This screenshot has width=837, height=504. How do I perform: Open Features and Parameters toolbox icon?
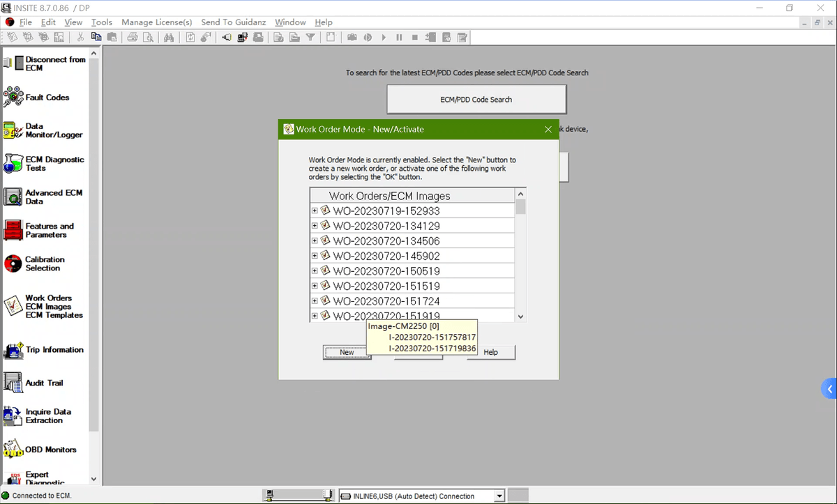click(x=13, y=231)
